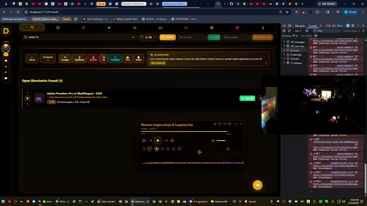Skip to next track in audio player

[172, 140]
